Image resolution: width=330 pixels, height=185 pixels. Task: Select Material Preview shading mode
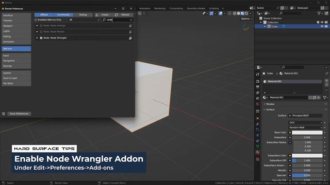coord(242,13)
